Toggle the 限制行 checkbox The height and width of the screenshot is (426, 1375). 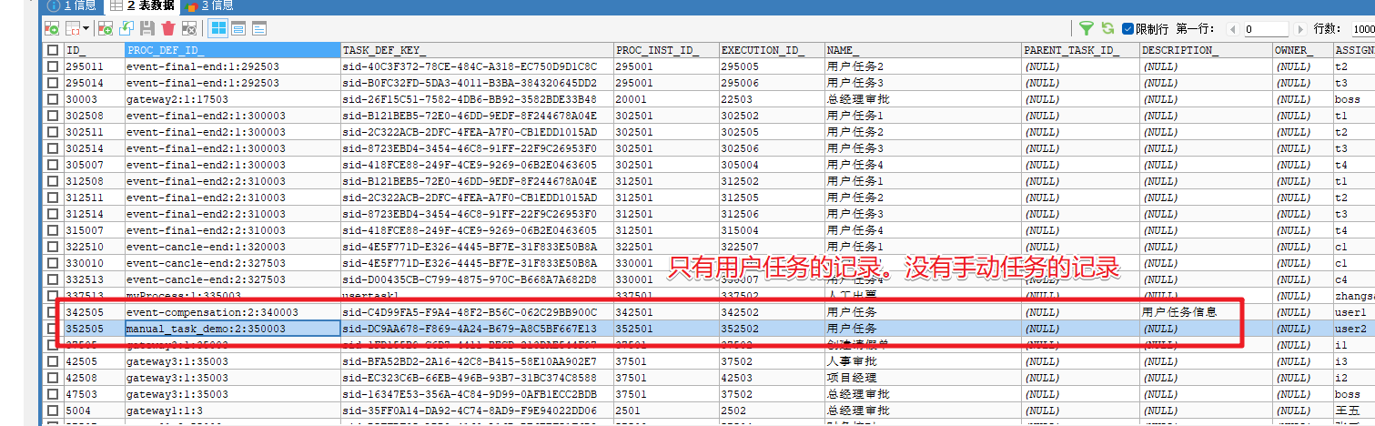click(1128, 28)
